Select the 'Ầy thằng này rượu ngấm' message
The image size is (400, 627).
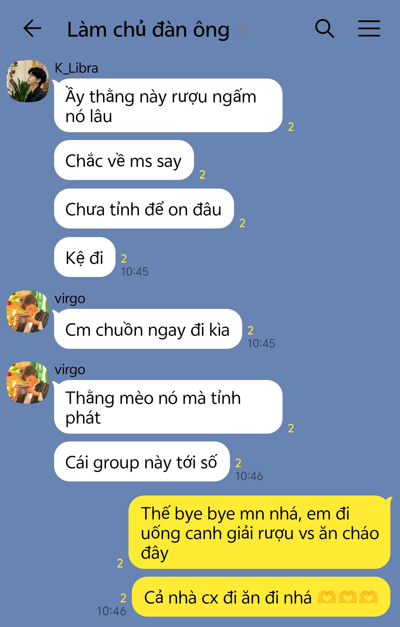click(x=168, y=106)
